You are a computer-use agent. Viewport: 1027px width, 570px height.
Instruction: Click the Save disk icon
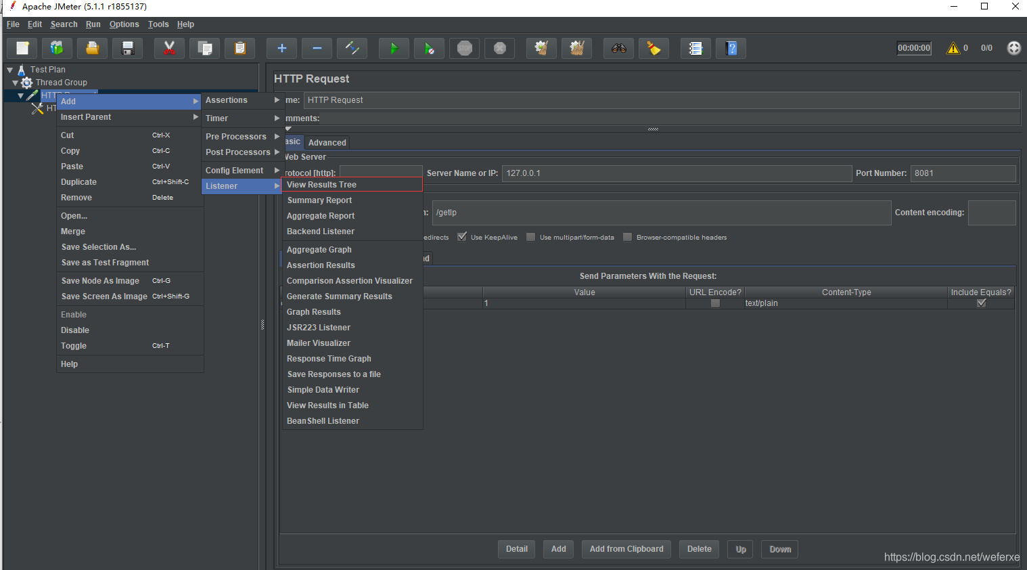coord(128,48)
